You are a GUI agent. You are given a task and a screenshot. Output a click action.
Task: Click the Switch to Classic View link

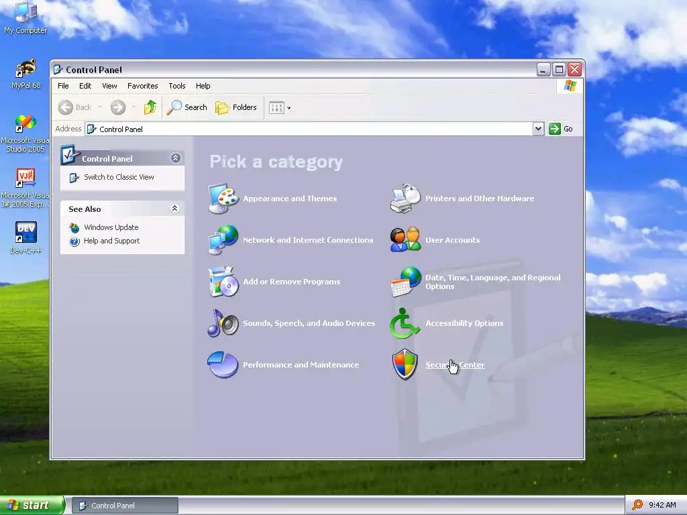(x=119, y=177)
